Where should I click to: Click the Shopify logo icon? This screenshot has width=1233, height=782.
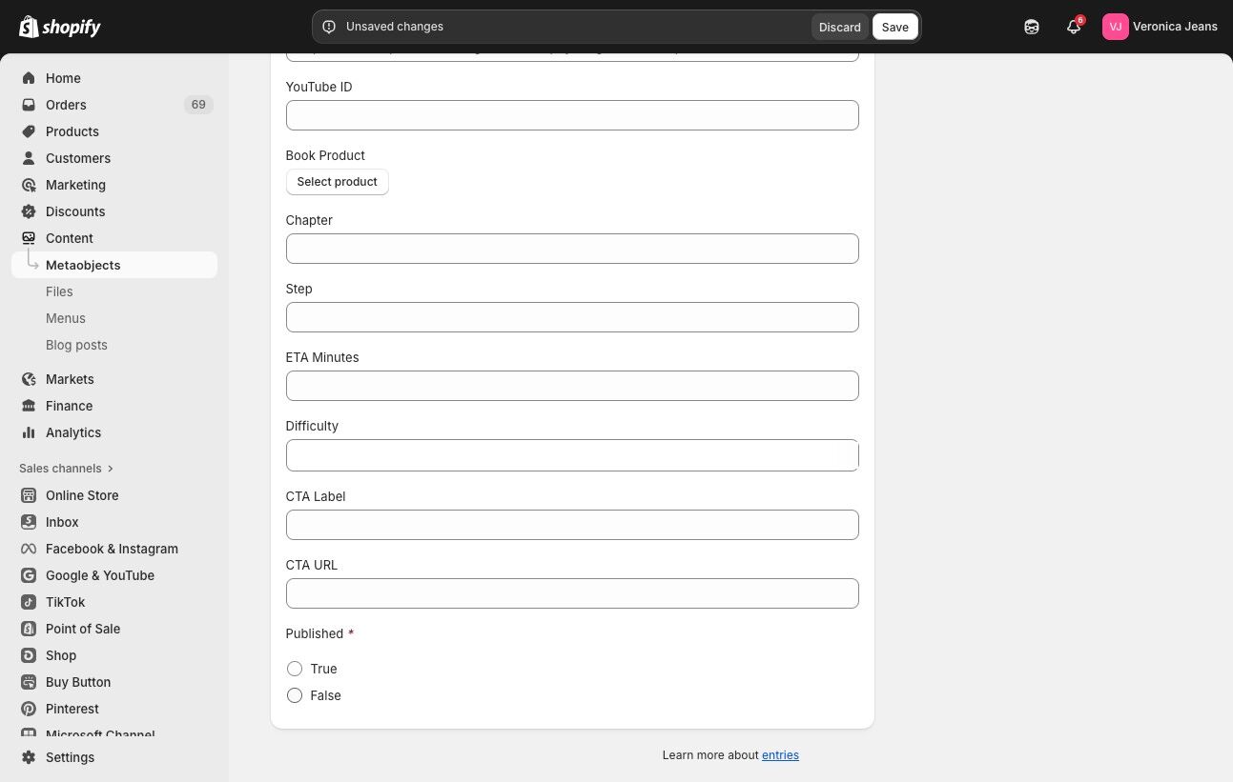point(29,27)
